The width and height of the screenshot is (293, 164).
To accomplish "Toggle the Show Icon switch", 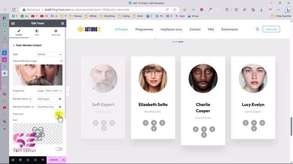I will (59, 114).
